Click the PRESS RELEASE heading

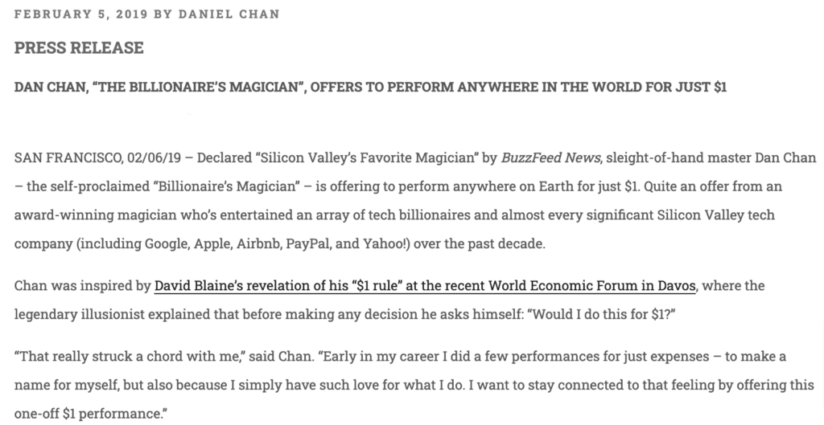point(79,48)
